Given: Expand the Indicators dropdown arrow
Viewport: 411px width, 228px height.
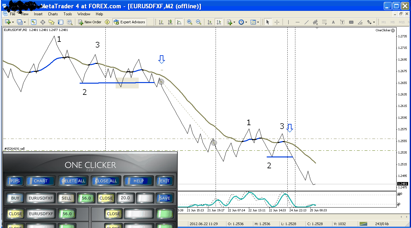Looking at the screenshot, I should [x=234, y=22].
